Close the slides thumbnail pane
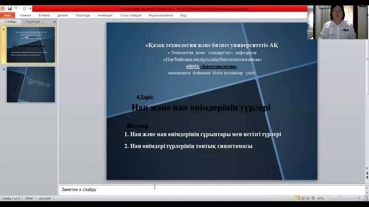This screenshot has width=369, height=207. (55, 22)
